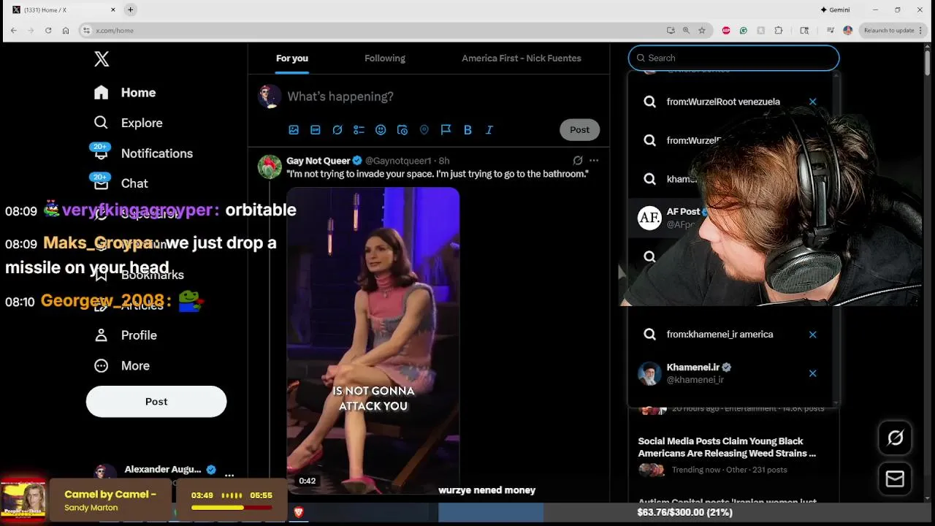Add a poll to the post

pyautogui.click(x=359, y=130)
